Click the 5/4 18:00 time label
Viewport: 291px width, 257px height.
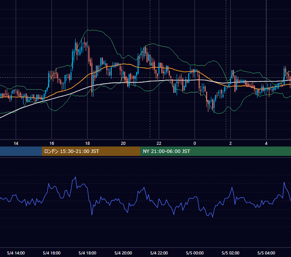tap(87, 253)
